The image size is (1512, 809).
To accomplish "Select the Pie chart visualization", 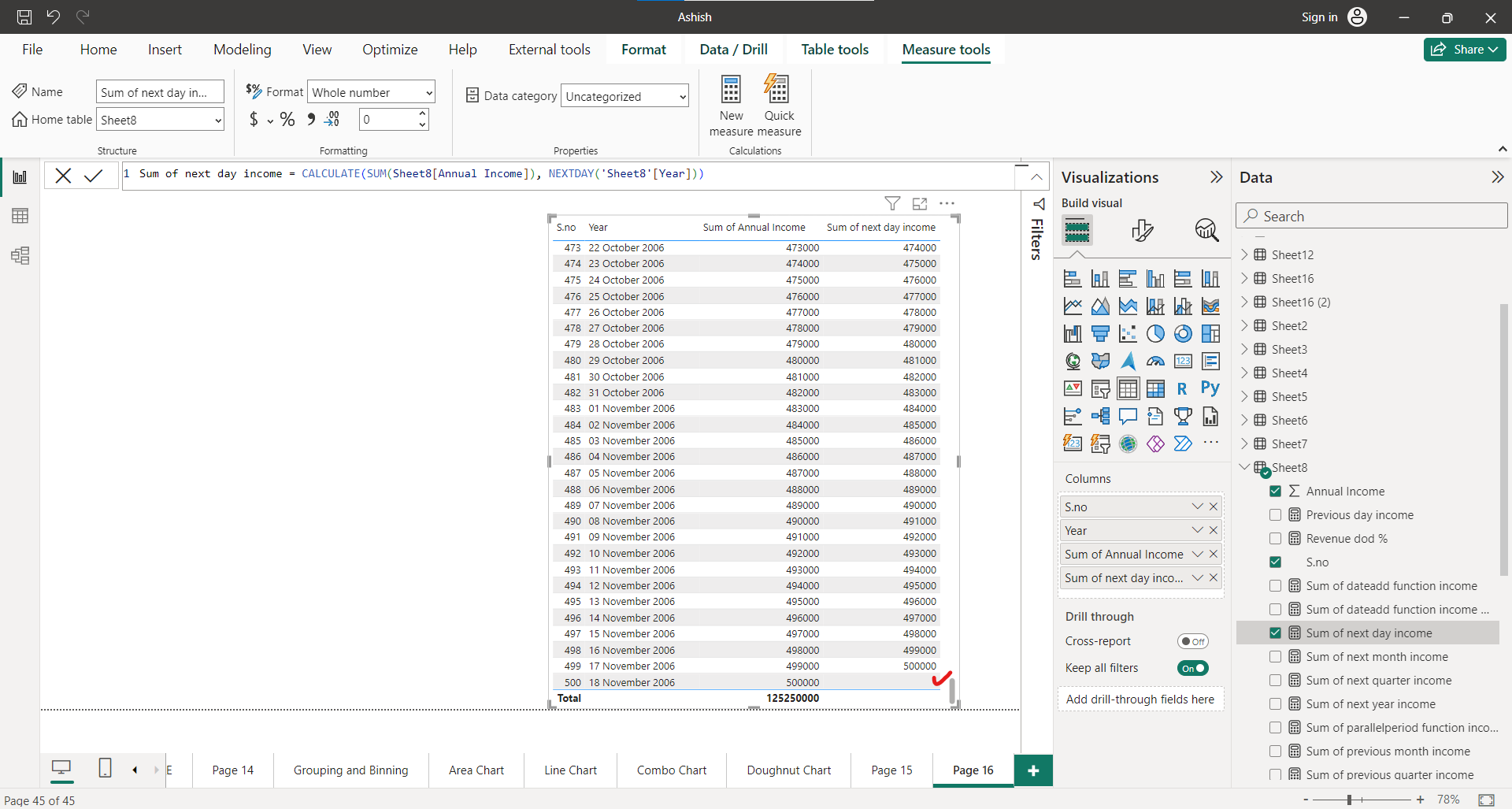I will pyautogui.click(x=1156, y=333).
